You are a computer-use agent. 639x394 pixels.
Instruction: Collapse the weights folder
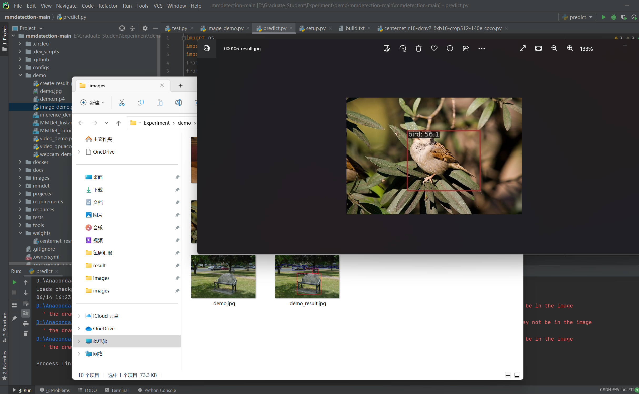pyautogui.click(x=20, y=233)
